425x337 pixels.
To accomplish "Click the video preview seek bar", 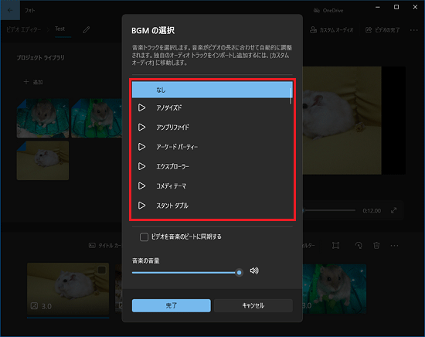I will 329,210.
